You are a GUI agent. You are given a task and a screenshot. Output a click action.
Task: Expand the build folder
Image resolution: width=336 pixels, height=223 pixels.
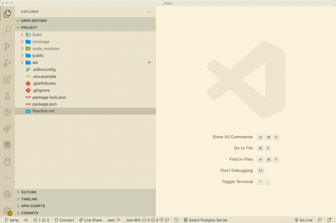click(85, 35)
